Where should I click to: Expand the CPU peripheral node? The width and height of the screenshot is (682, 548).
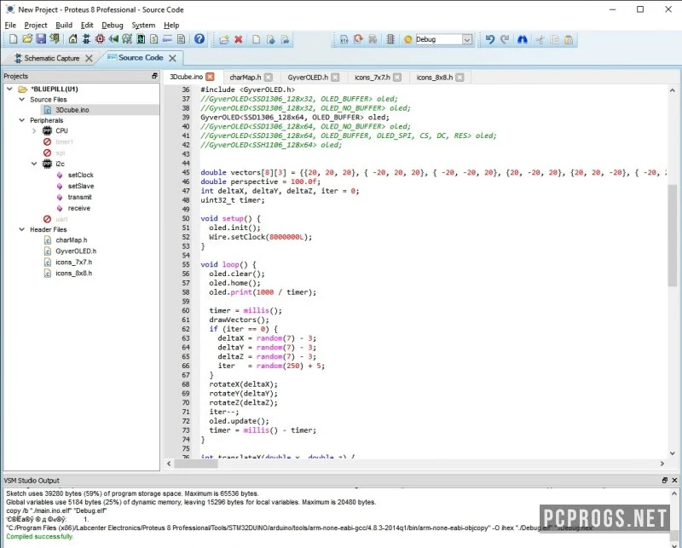(34, 130)
